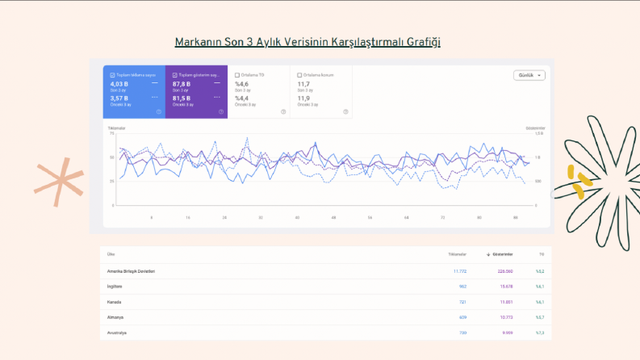640x360 pixels.
Task: Open the Günlük interval dropdown
Action: click(529, 75)
